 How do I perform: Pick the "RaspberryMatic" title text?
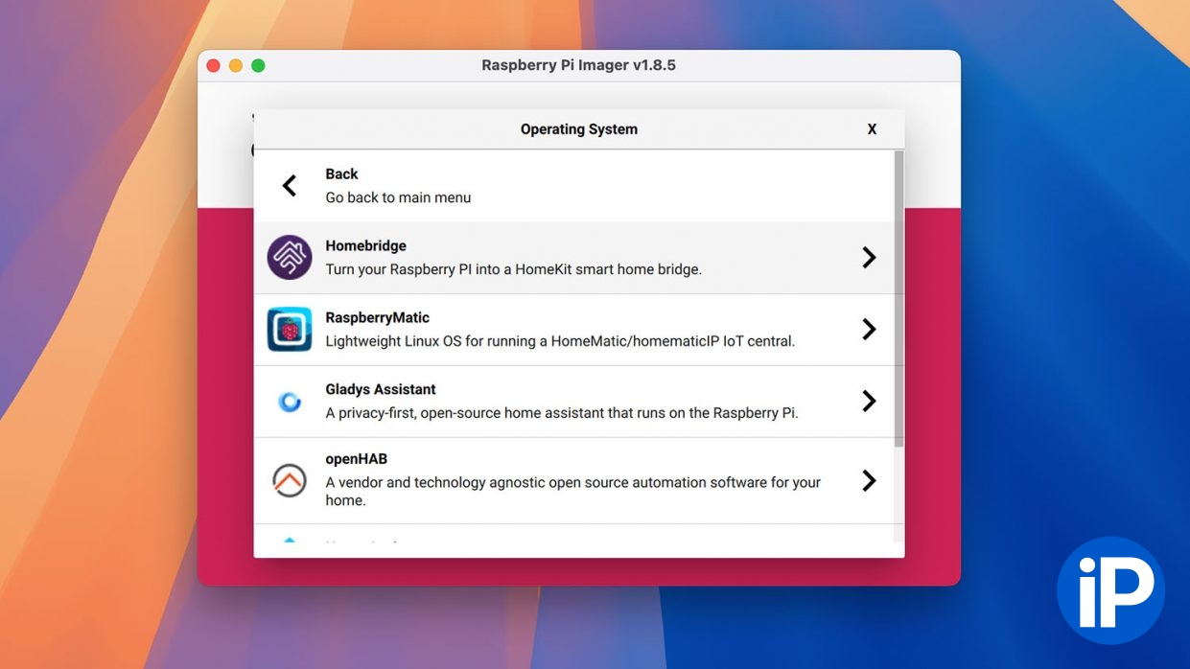tap(377, 318)
